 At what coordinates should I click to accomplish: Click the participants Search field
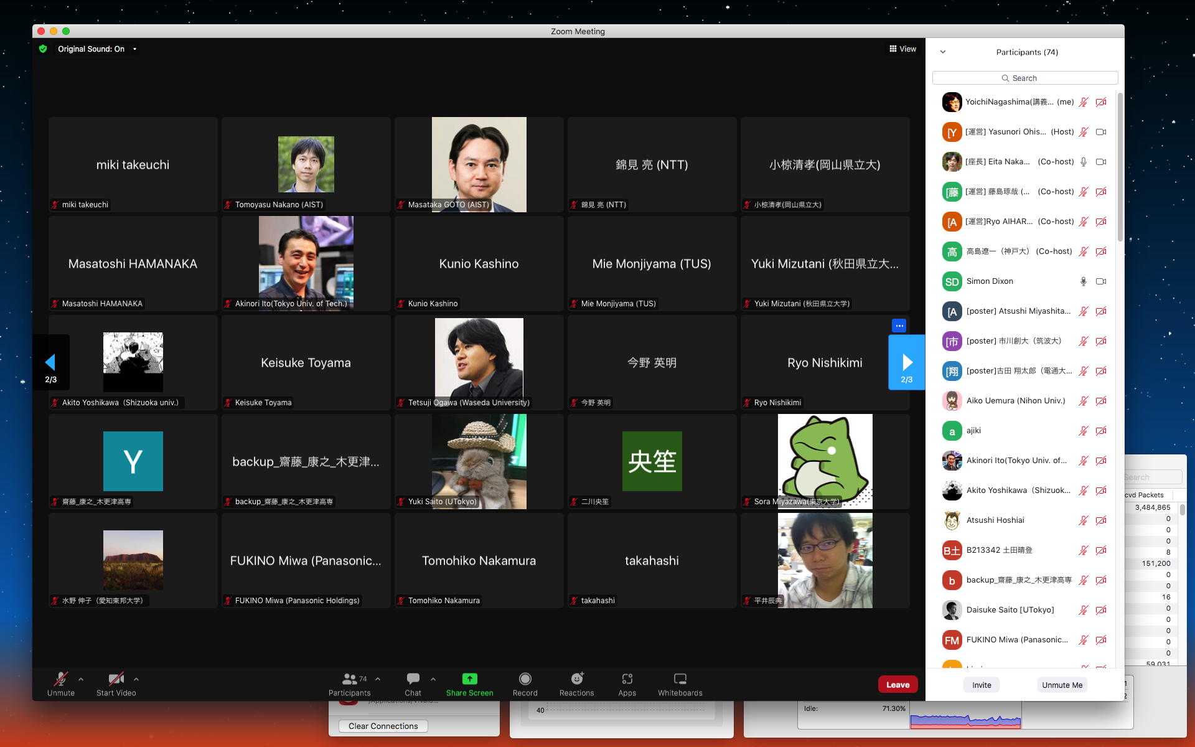[1024, 78]
